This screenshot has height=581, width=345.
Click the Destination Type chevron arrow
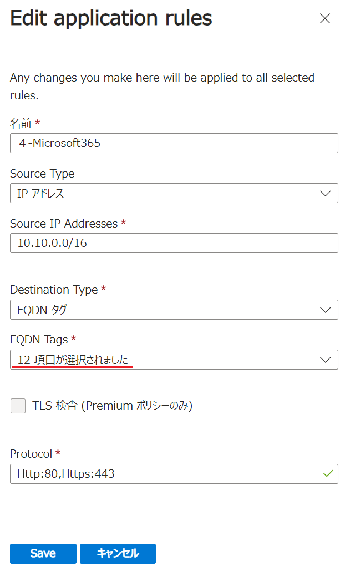click(x=326, y=310)
